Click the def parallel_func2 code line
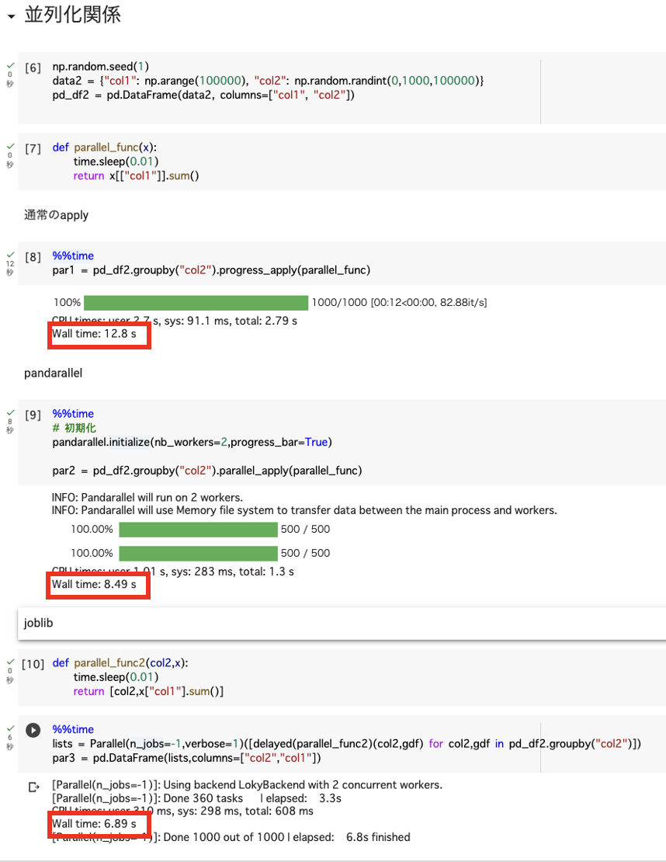This screenshot has width=666, height=862. (120, 663)
